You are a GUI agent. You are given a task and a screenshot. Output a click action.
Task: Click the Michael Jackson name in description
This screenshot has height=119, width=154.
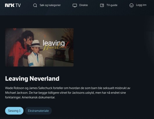(x=17, y=93)
